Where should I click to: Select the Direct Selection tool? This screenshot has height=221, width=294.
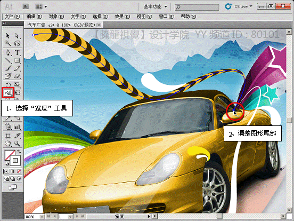pyautogui.click(x=17, y=36)
